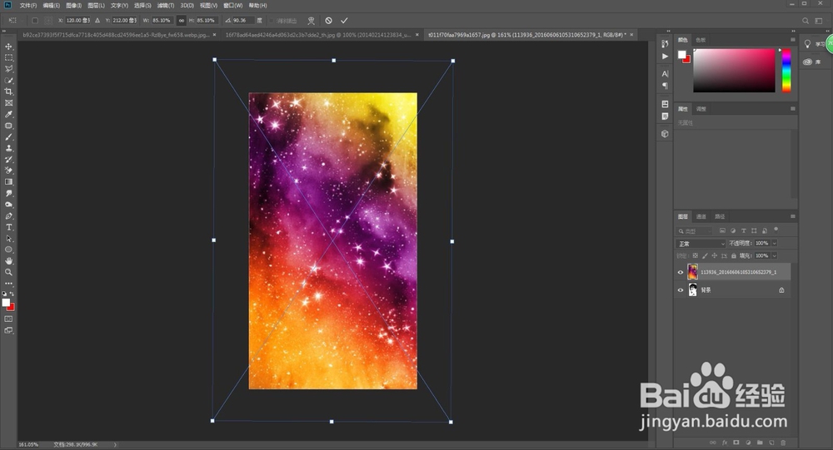Toggle Quick Mask mode
The height and width of the screenshot is (450, 833).
click(8, 319)
